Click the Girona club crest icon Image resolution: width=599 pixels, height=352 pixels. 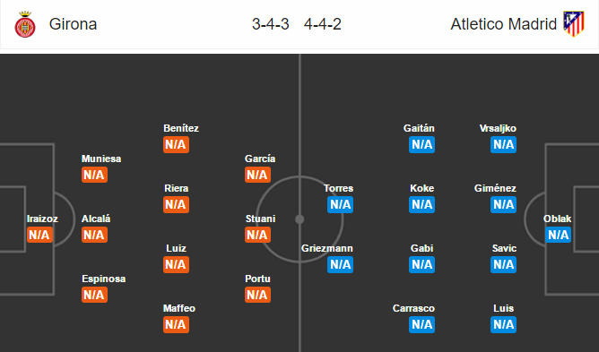[25, 24]
